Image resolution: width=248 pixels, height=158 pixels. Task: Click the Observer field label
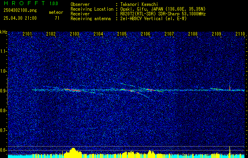pyautogui.click(x=80, y=4)
